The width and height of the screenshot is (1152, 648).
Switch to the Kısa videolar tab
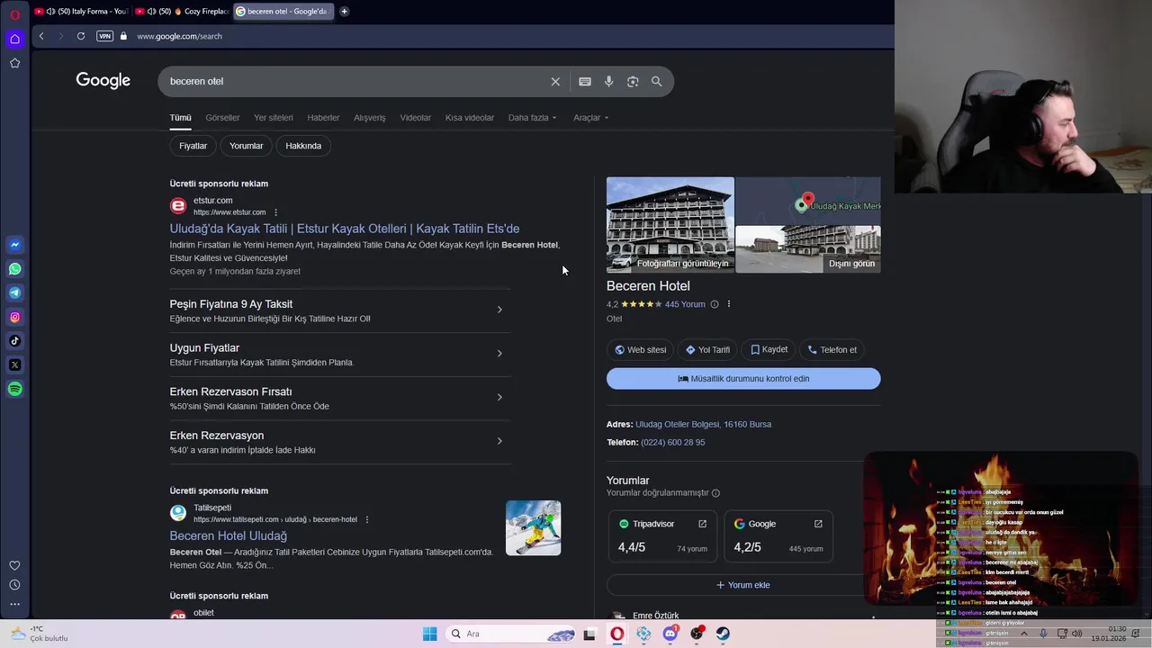coord(469,118)
